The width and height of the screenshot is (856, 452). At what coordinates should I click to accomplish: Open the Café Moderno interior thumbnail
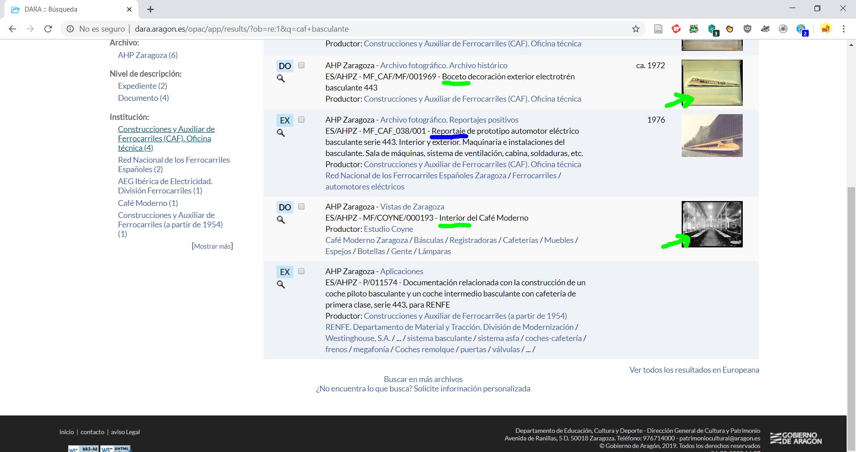(712, 224)
